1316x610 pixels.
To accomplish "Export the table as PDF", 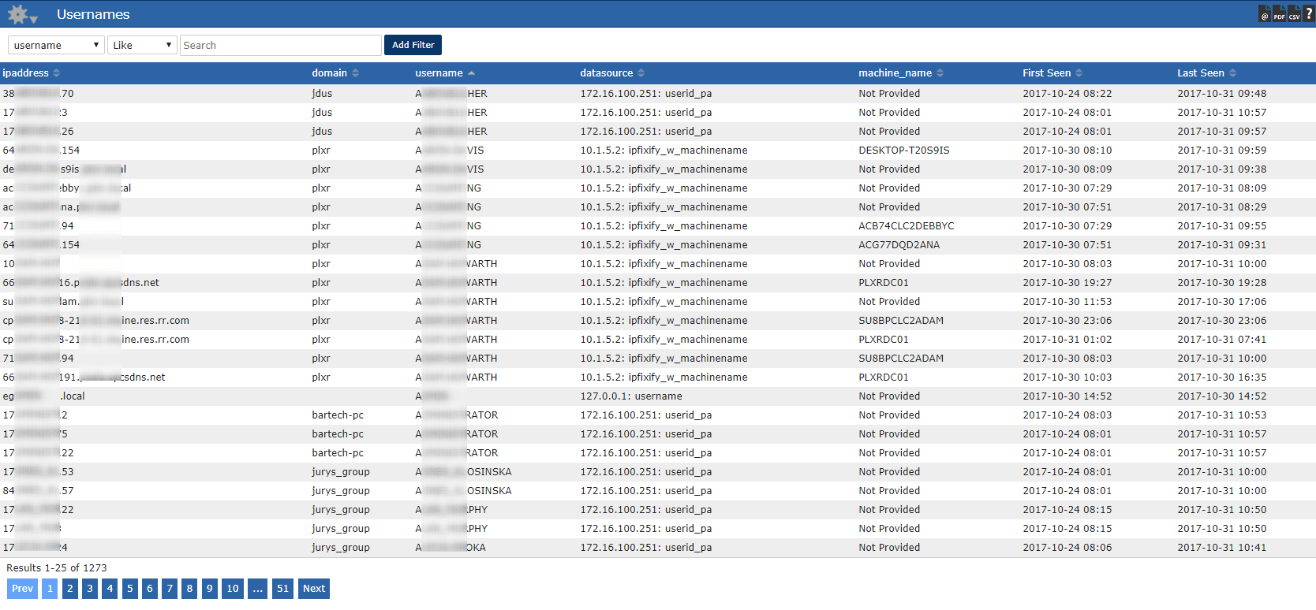I will tap(1279, 14).
